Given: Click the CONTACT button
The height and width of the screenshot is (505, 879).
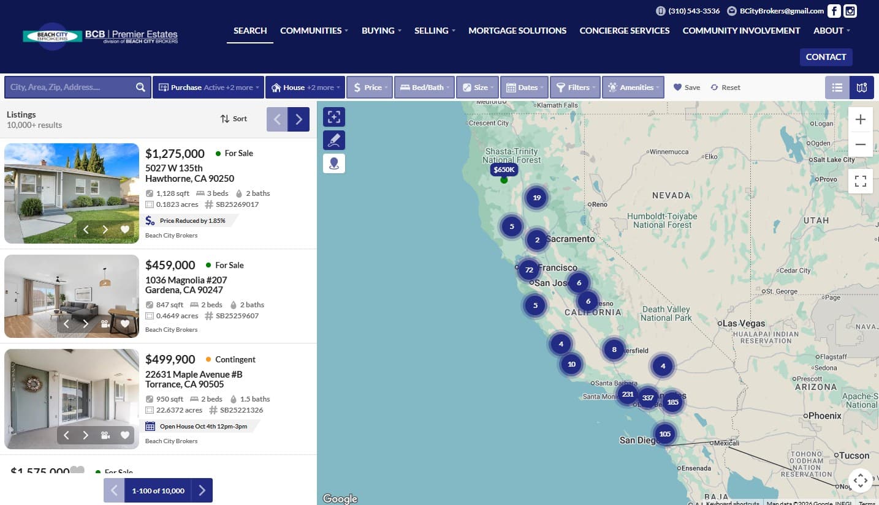Looking at the screenshot, I should click(x=826, y=57).
